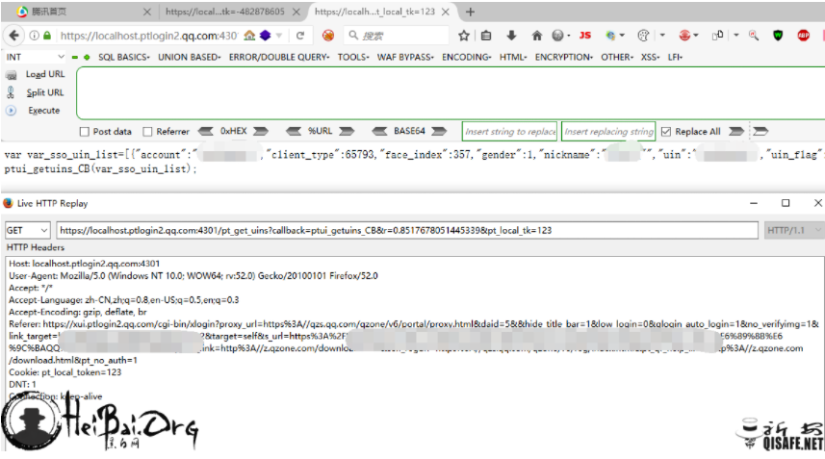Open the ENCODING menu
Viewport: 825px width, 459px height.
point(466,57)
